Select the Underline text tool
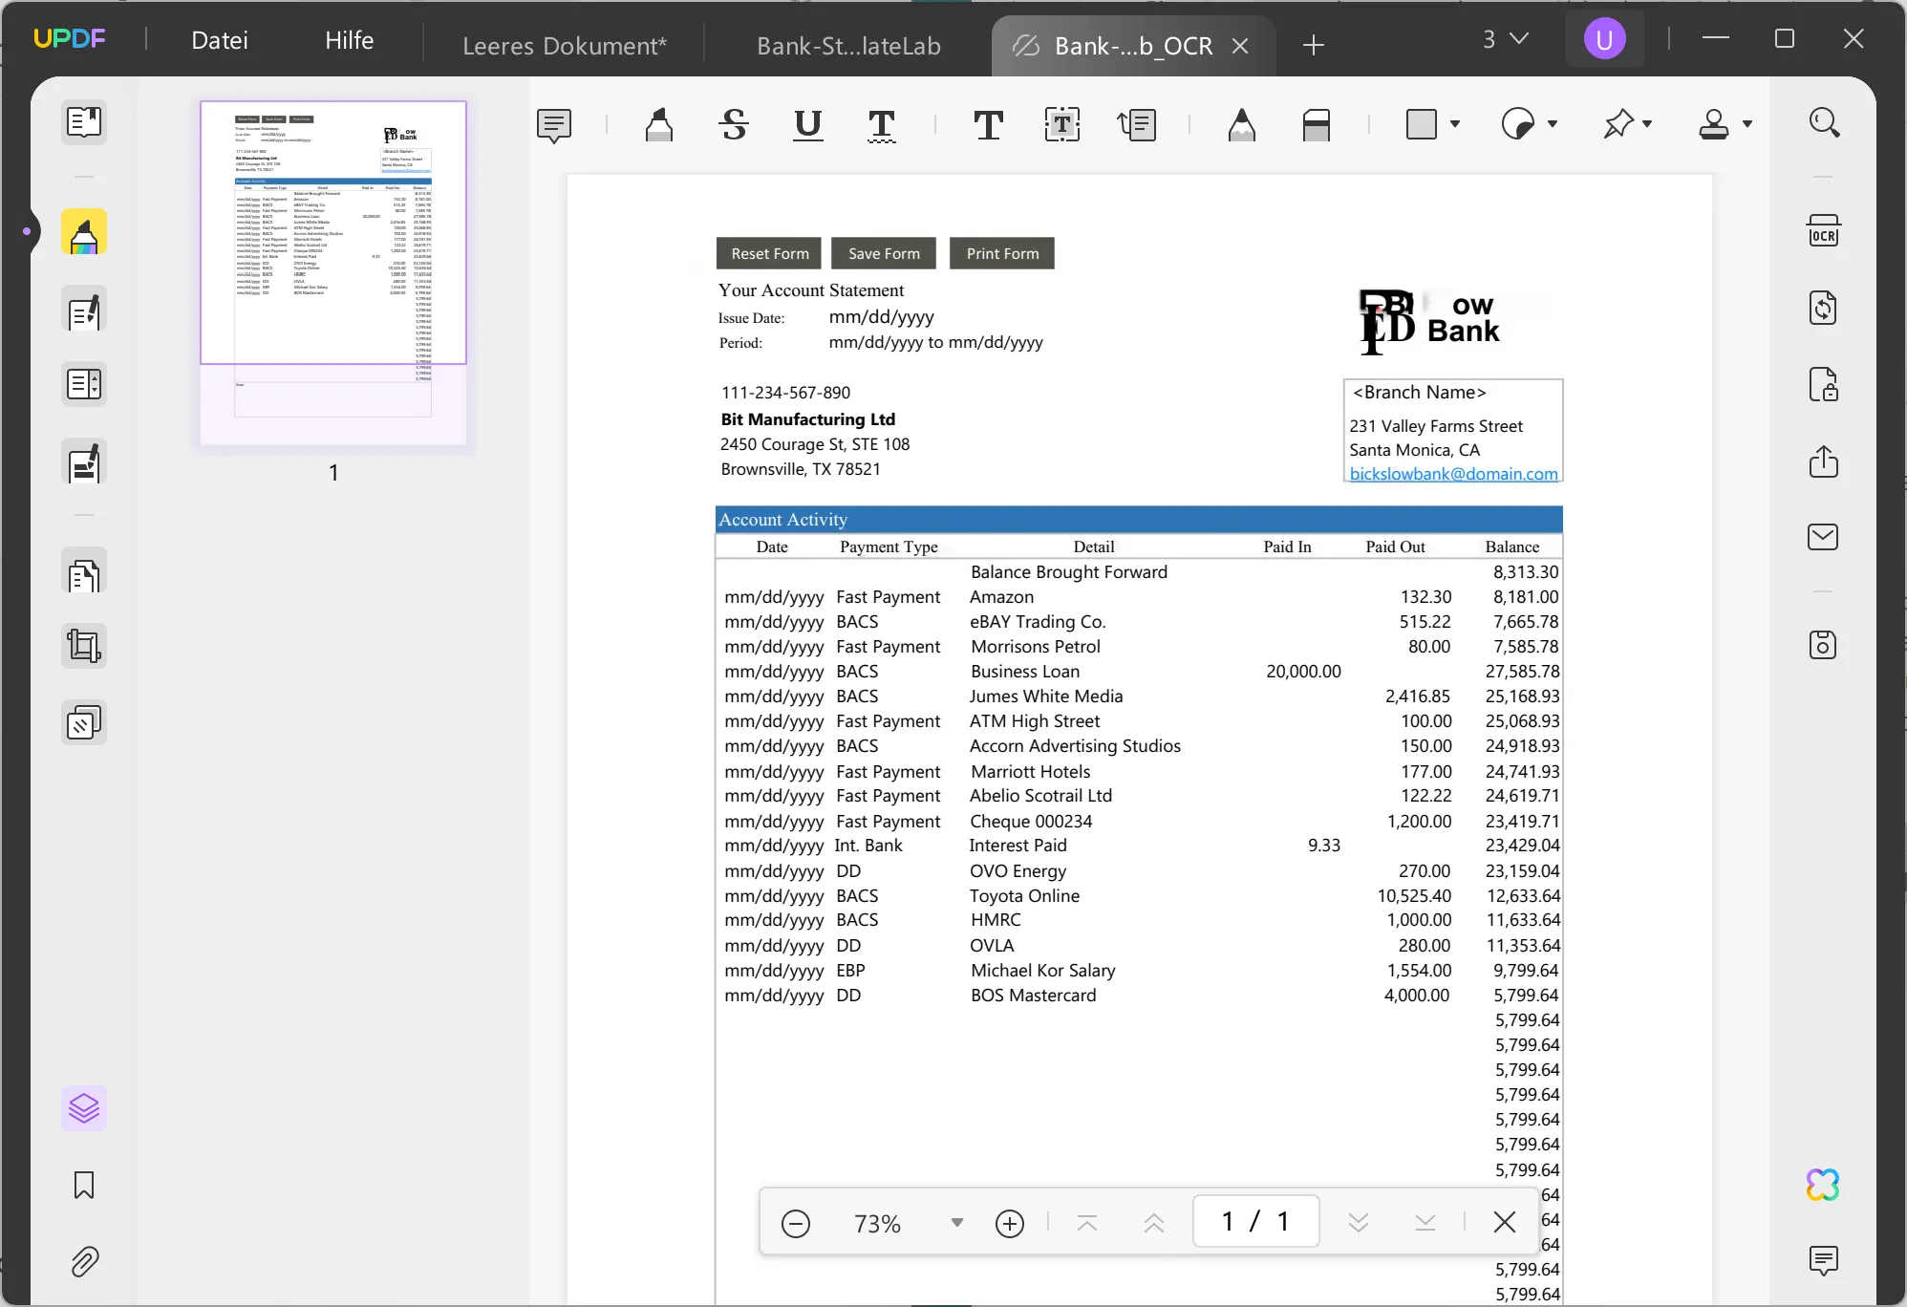The width and height of the screenshot is (1907, 1307). 807,124
